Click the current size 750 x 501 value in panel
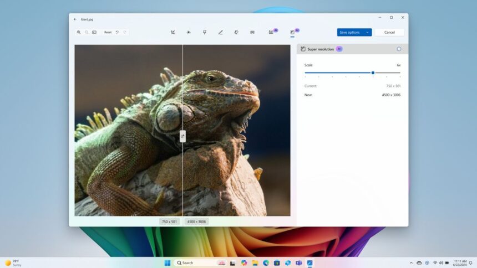 pos(393,86)
